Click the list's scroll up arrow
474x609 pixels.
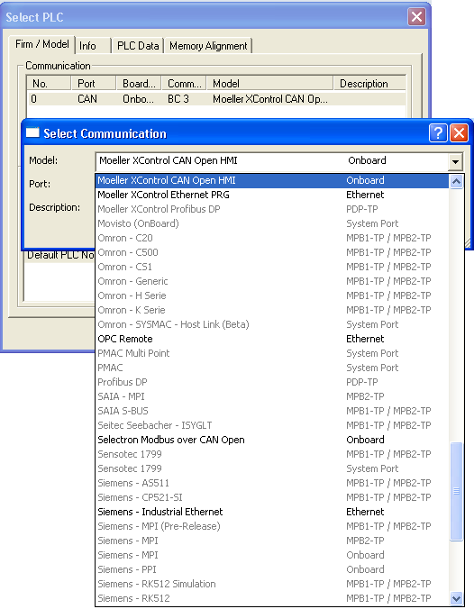coord(456,181)
